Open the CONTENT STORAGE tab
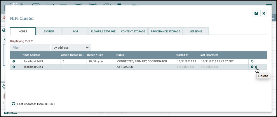This screenshot has width=277, height=117. pos(133,31)
